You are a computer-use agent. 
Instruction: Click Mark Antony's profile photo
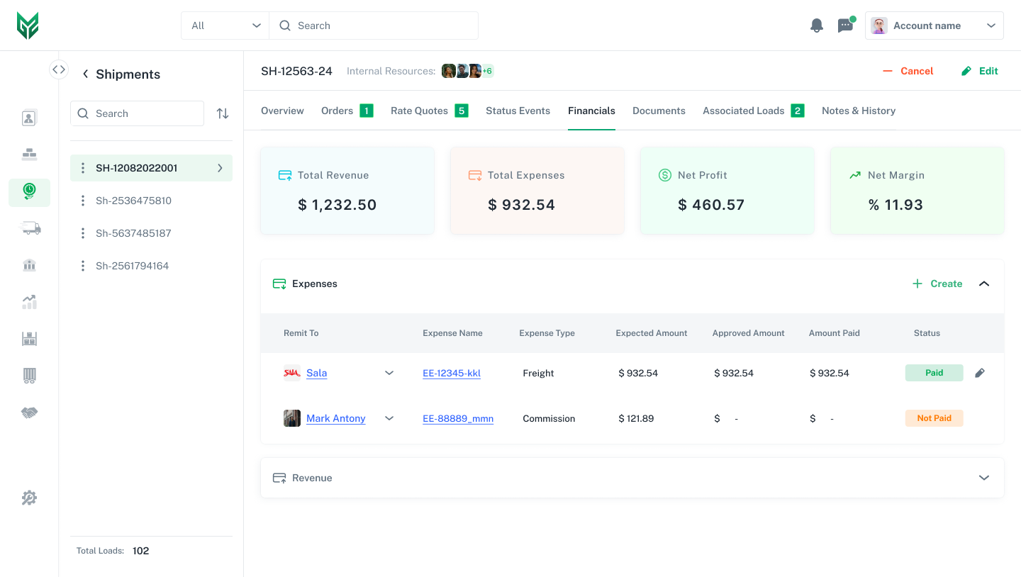click(292, 418)
